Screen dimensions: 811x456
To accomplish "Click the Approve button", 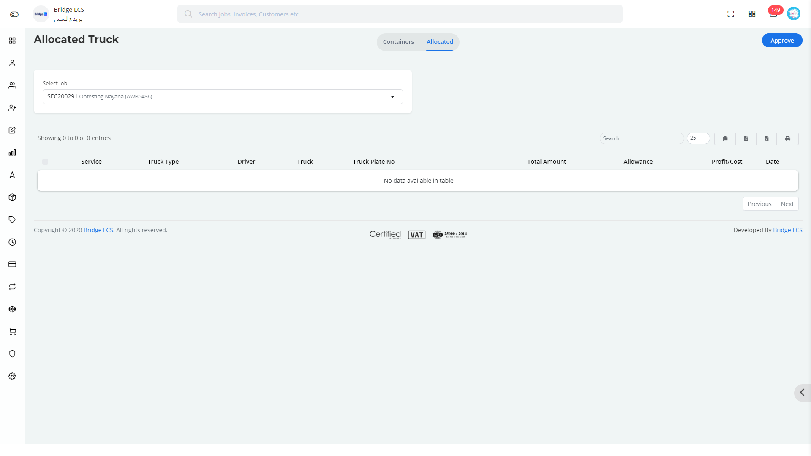I will (x=782, y=40).
